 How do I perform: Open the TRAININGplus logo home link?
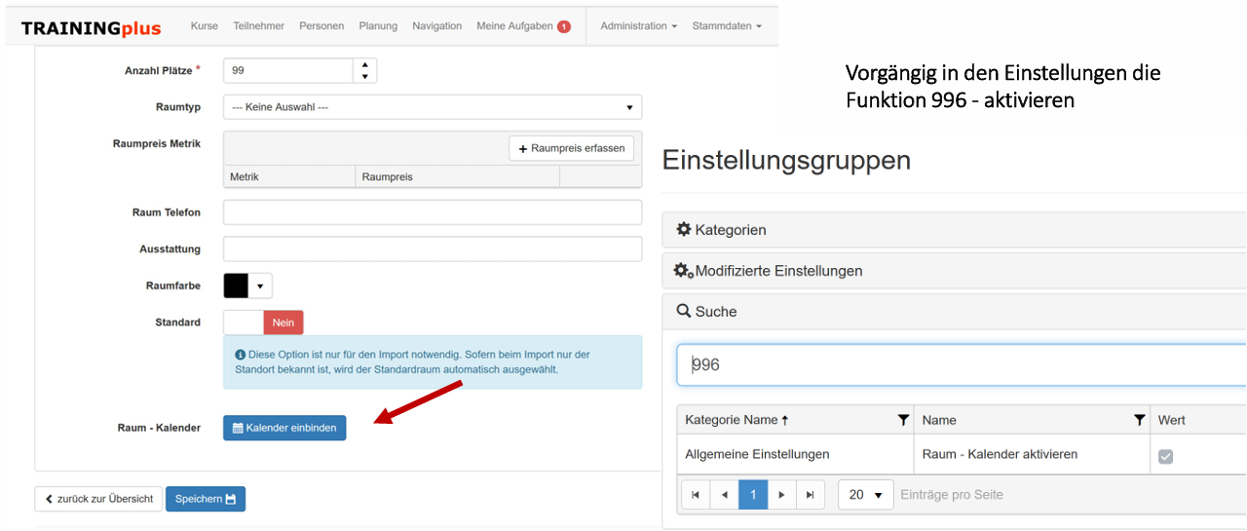click(91, 28)
